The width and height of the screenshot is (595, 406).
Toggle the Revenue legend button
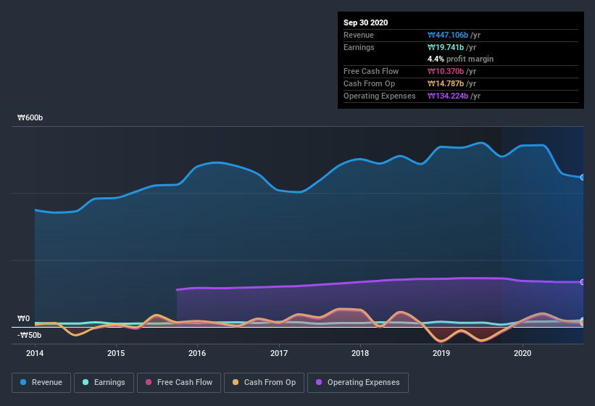coord(41,382)
